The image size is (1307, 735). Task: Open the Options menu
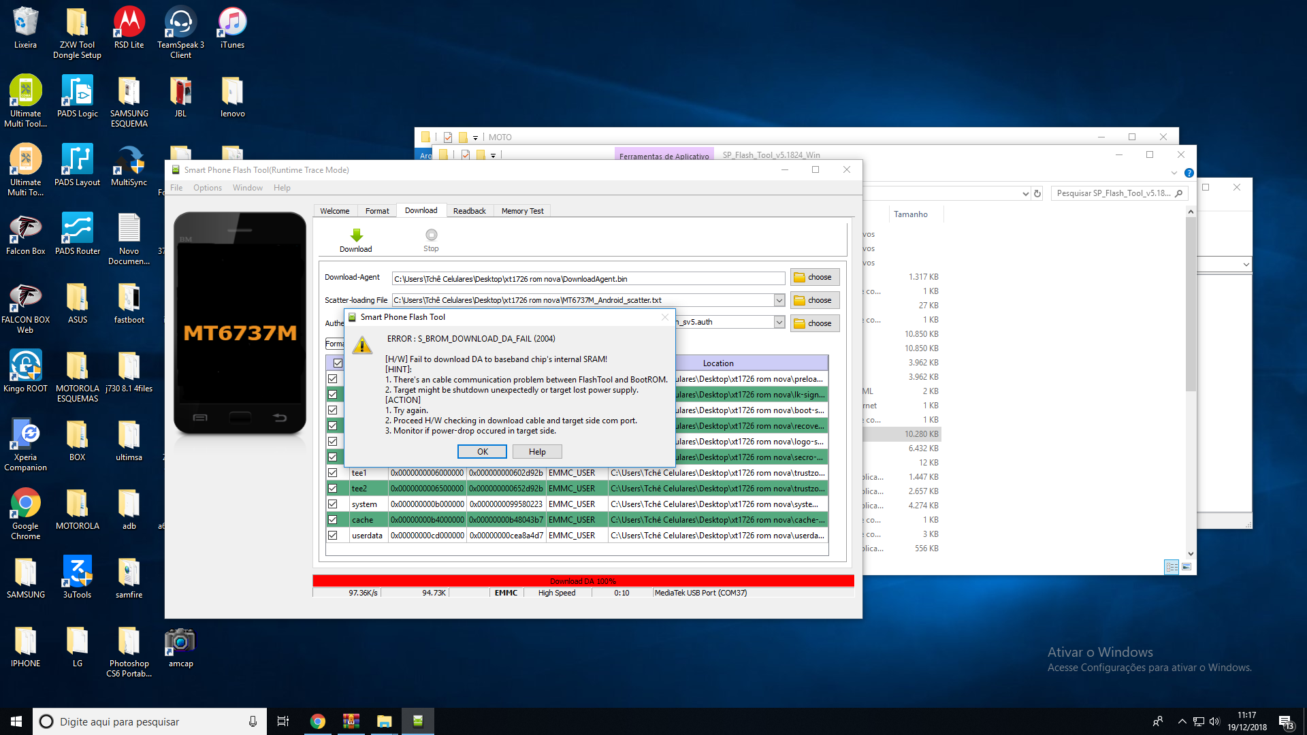(x=208, y=188)
